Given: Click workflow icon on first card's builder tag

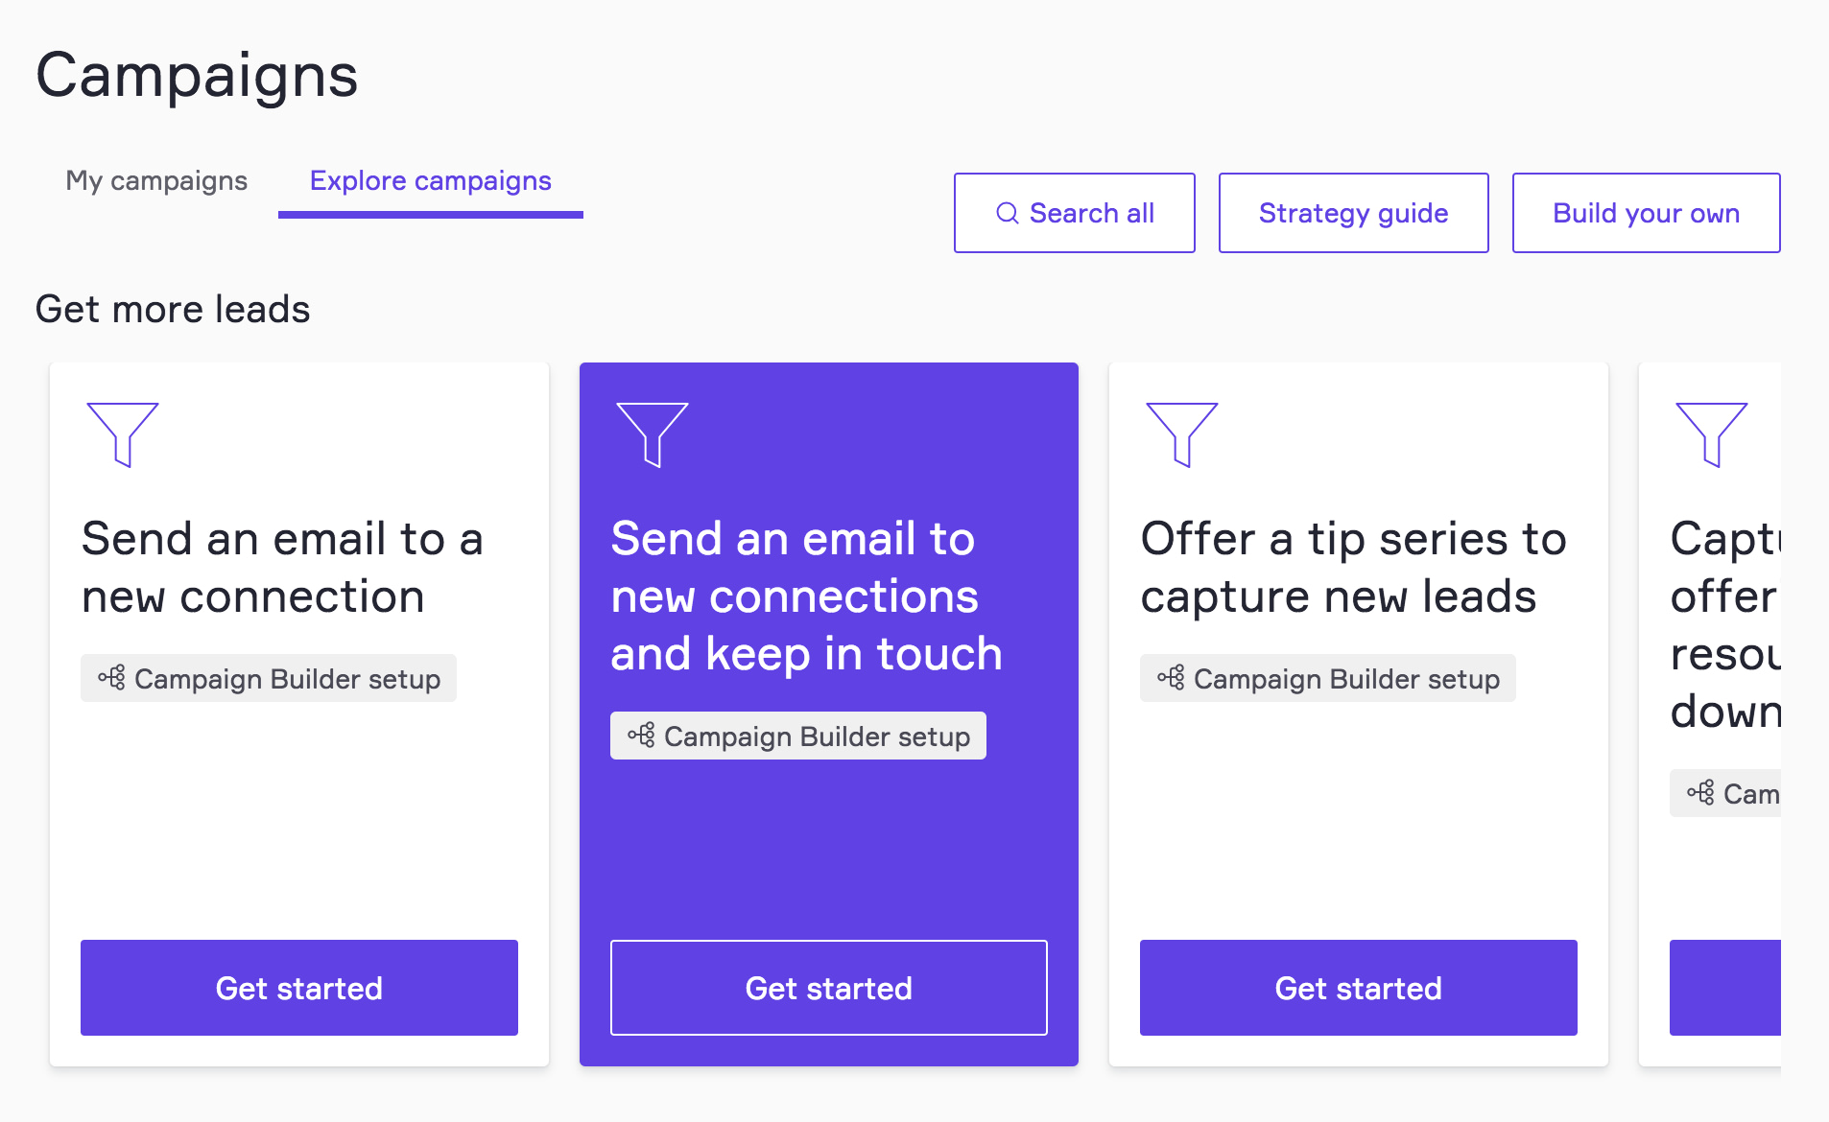Looking at the screenshot, I should [111, 678].
